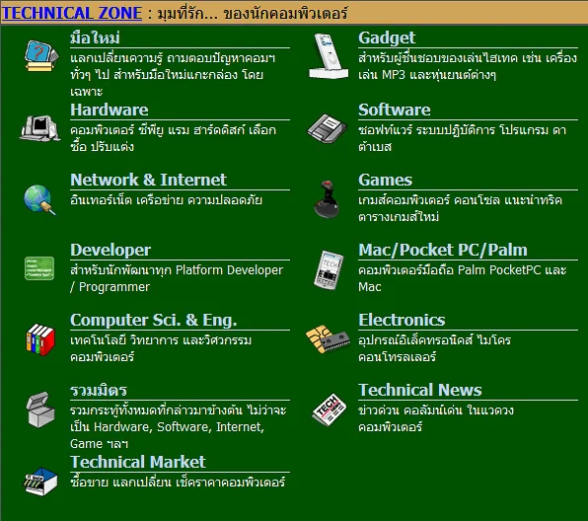Open the Hardware section heading
588x521 pixels.
click(110, 110)
